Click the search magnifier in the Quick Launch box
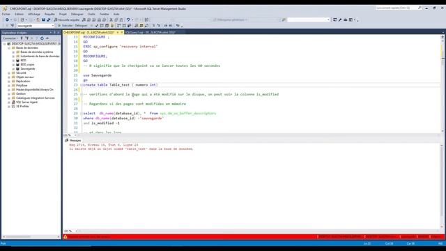Viewport: 446px width, 251px height. [x=420, y=8]
